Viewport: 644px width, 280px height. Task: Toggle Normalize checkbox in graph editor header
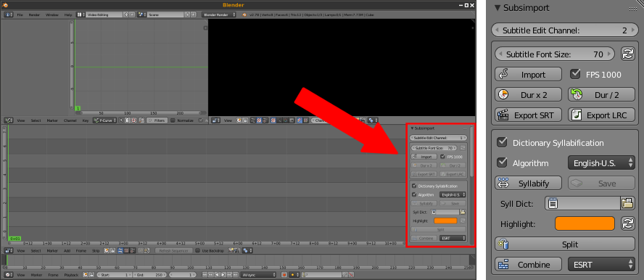(x=173, y=120)
